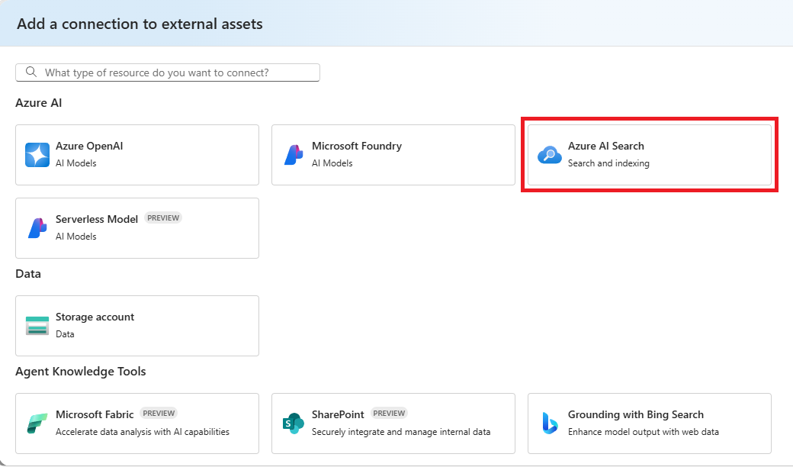Click the Azure AI Search cloud icon
The height and width of the screenshot is (467, 793).
[x=550, y=155]
